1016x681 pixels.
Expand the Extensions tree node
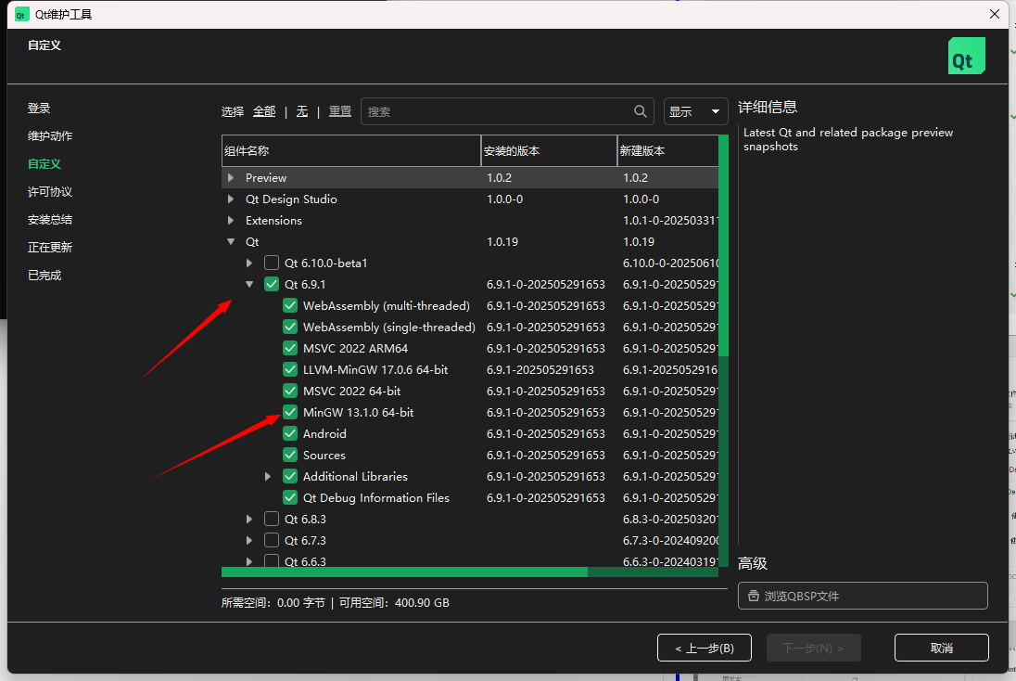[x=231, y=221]
